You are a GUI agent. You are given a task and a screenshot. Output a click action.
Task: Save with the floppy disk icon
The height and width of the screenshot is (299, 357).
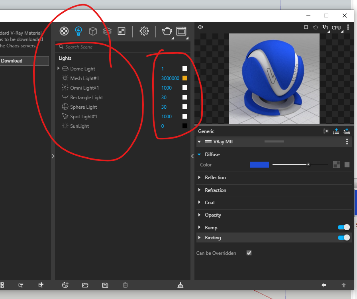105,285
